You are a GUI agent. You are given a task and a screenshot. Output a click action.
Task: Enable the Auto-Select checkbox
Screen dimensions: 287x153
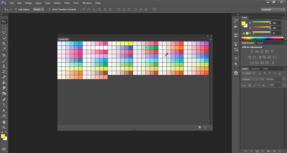tap(16, 10)
